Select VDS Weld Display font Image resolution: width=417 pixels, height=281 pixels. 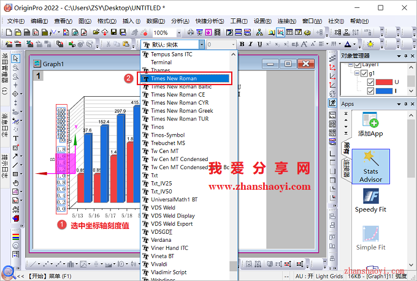tap(173, 215)
